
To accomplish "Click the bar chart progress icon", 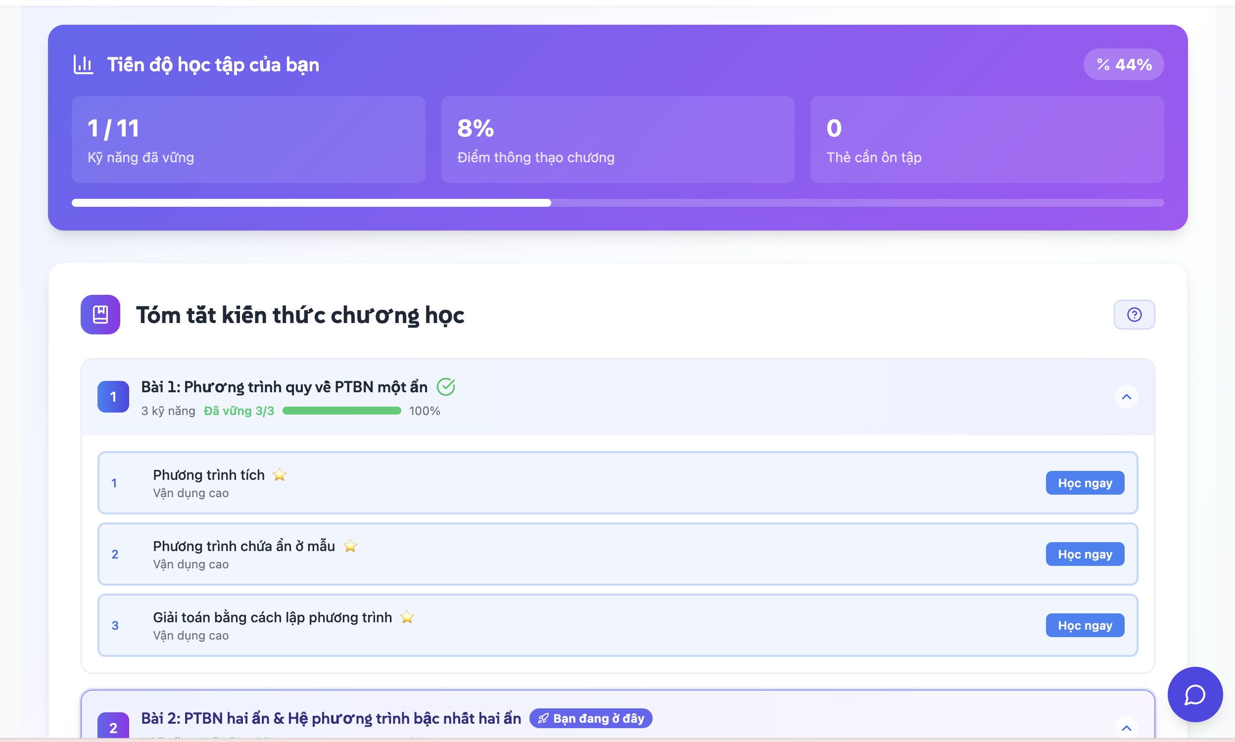I will click(x=83, y=64).
